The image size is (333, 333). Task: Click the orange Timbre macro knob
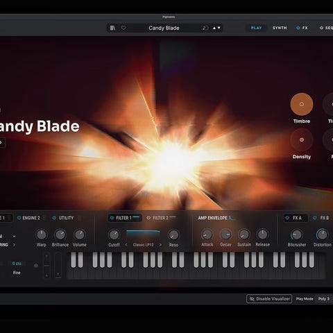pos(302,104)
